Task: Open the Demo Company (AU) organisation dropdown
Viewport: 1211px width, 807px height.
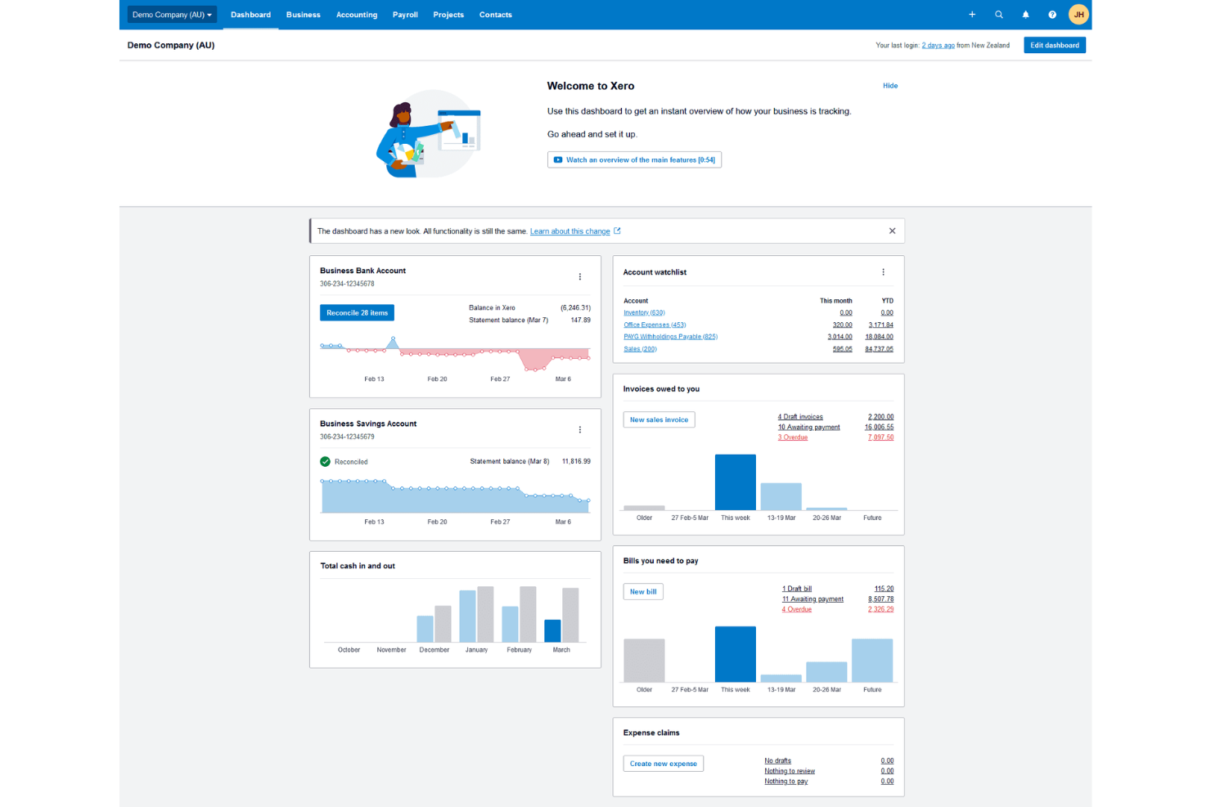Action: tap(172, 15)
